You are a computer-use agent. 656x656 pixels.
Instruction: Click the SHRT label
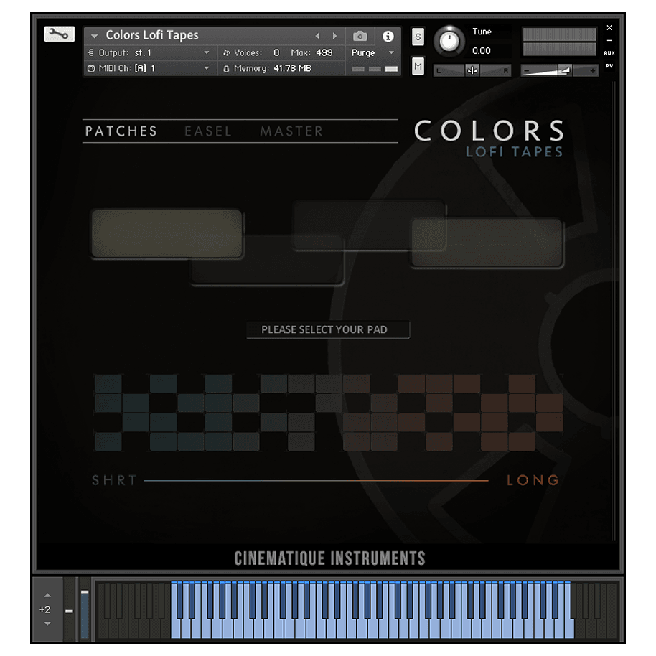click(x=115, y=480)
